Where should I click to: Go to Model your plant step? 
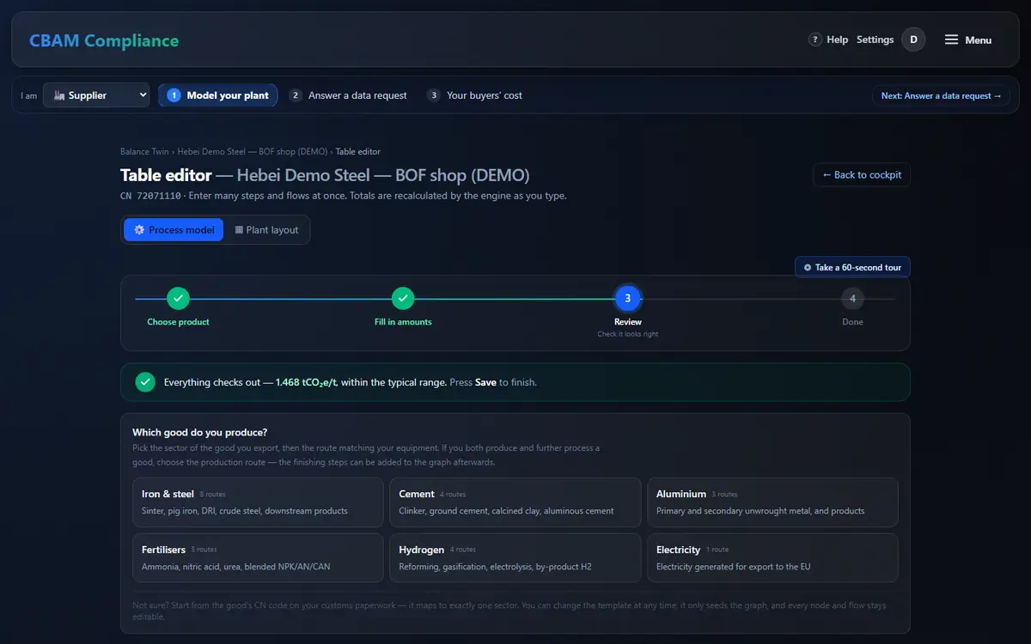217,95
